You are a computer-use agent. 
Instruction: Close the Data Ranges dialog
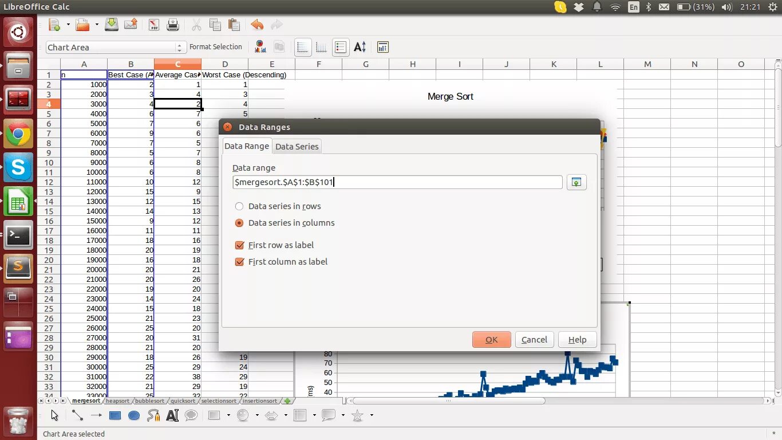click(228, 127)
